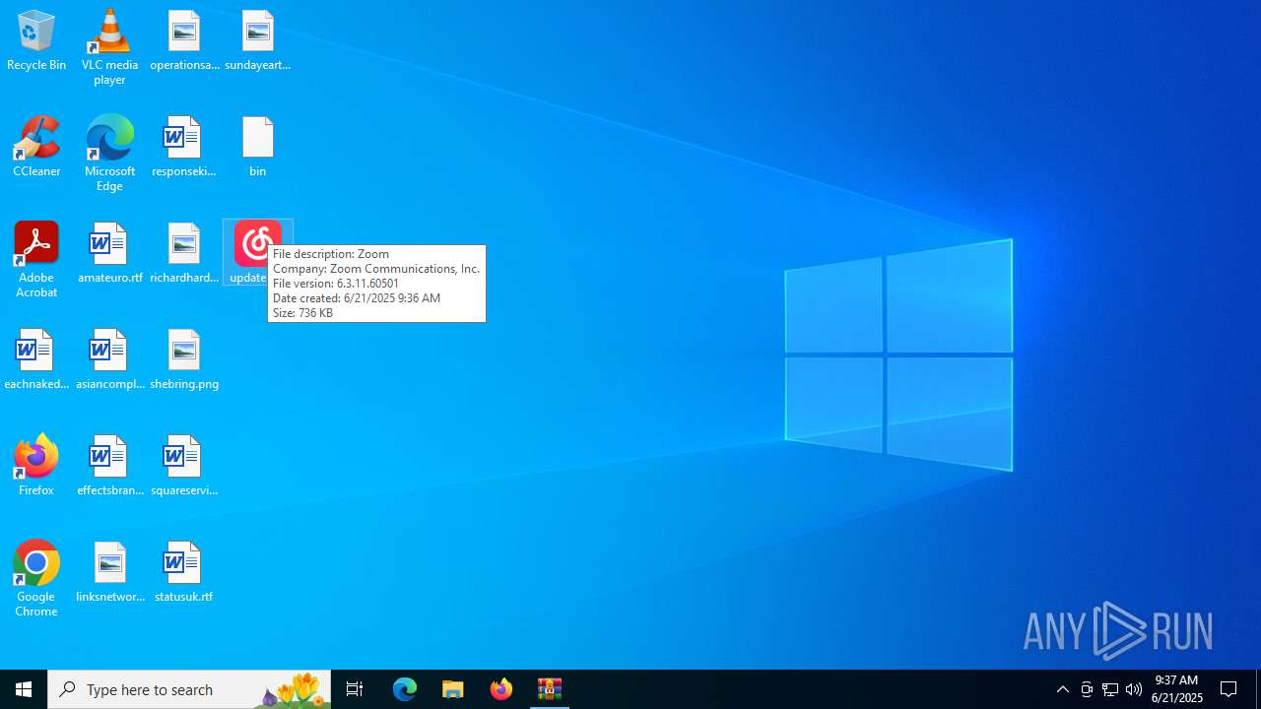Screen dimensions: 1261x709
Task: Show hidden system tray icons
Action: click(1063, 689)
